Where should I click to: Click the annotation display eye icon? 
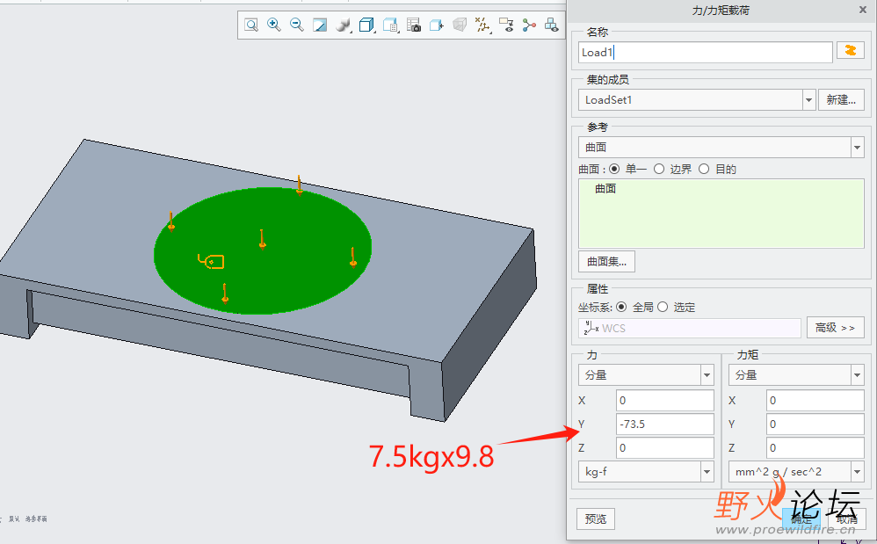tap(506, 25)
